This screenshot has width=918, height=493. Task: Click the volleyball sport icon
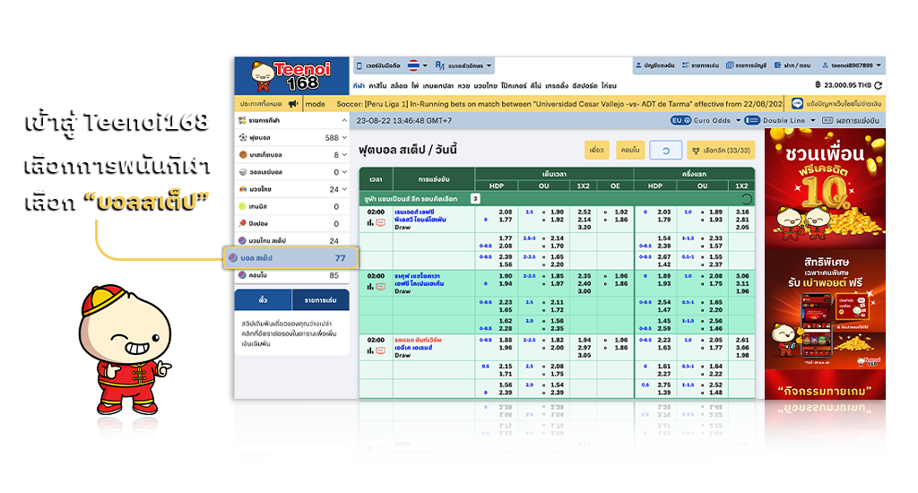point(242,171)
